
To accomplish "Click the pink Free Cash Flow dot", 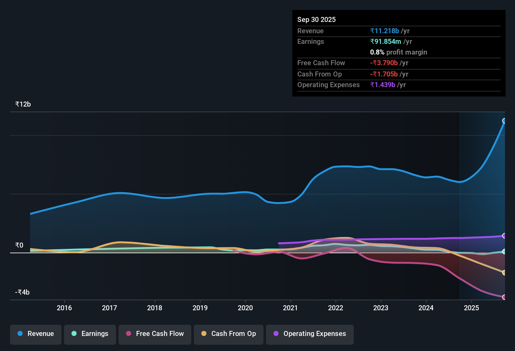I will coord(129,334).
